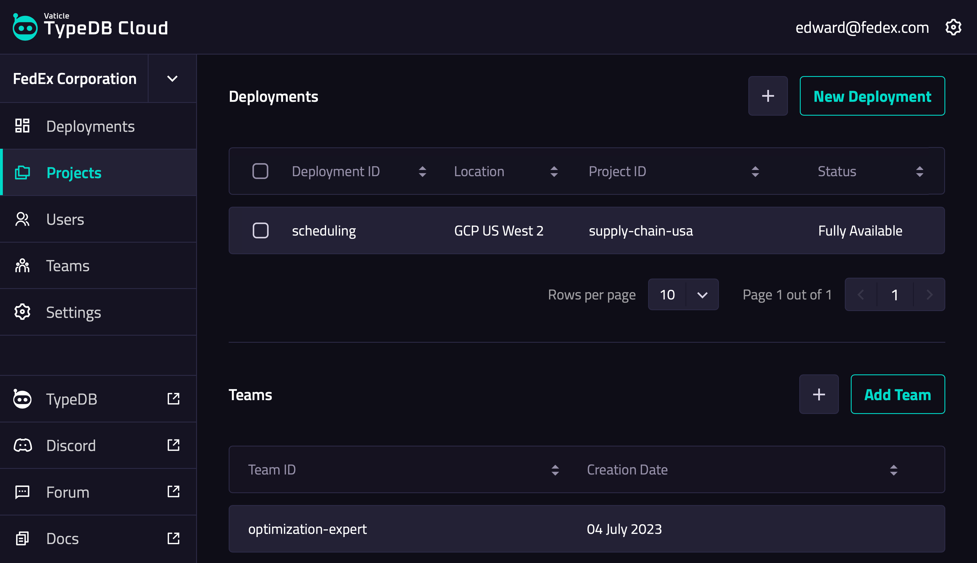Open the Rows per page dropdown
The height and width of the screenshot is (563, 977).
point(683,295)
